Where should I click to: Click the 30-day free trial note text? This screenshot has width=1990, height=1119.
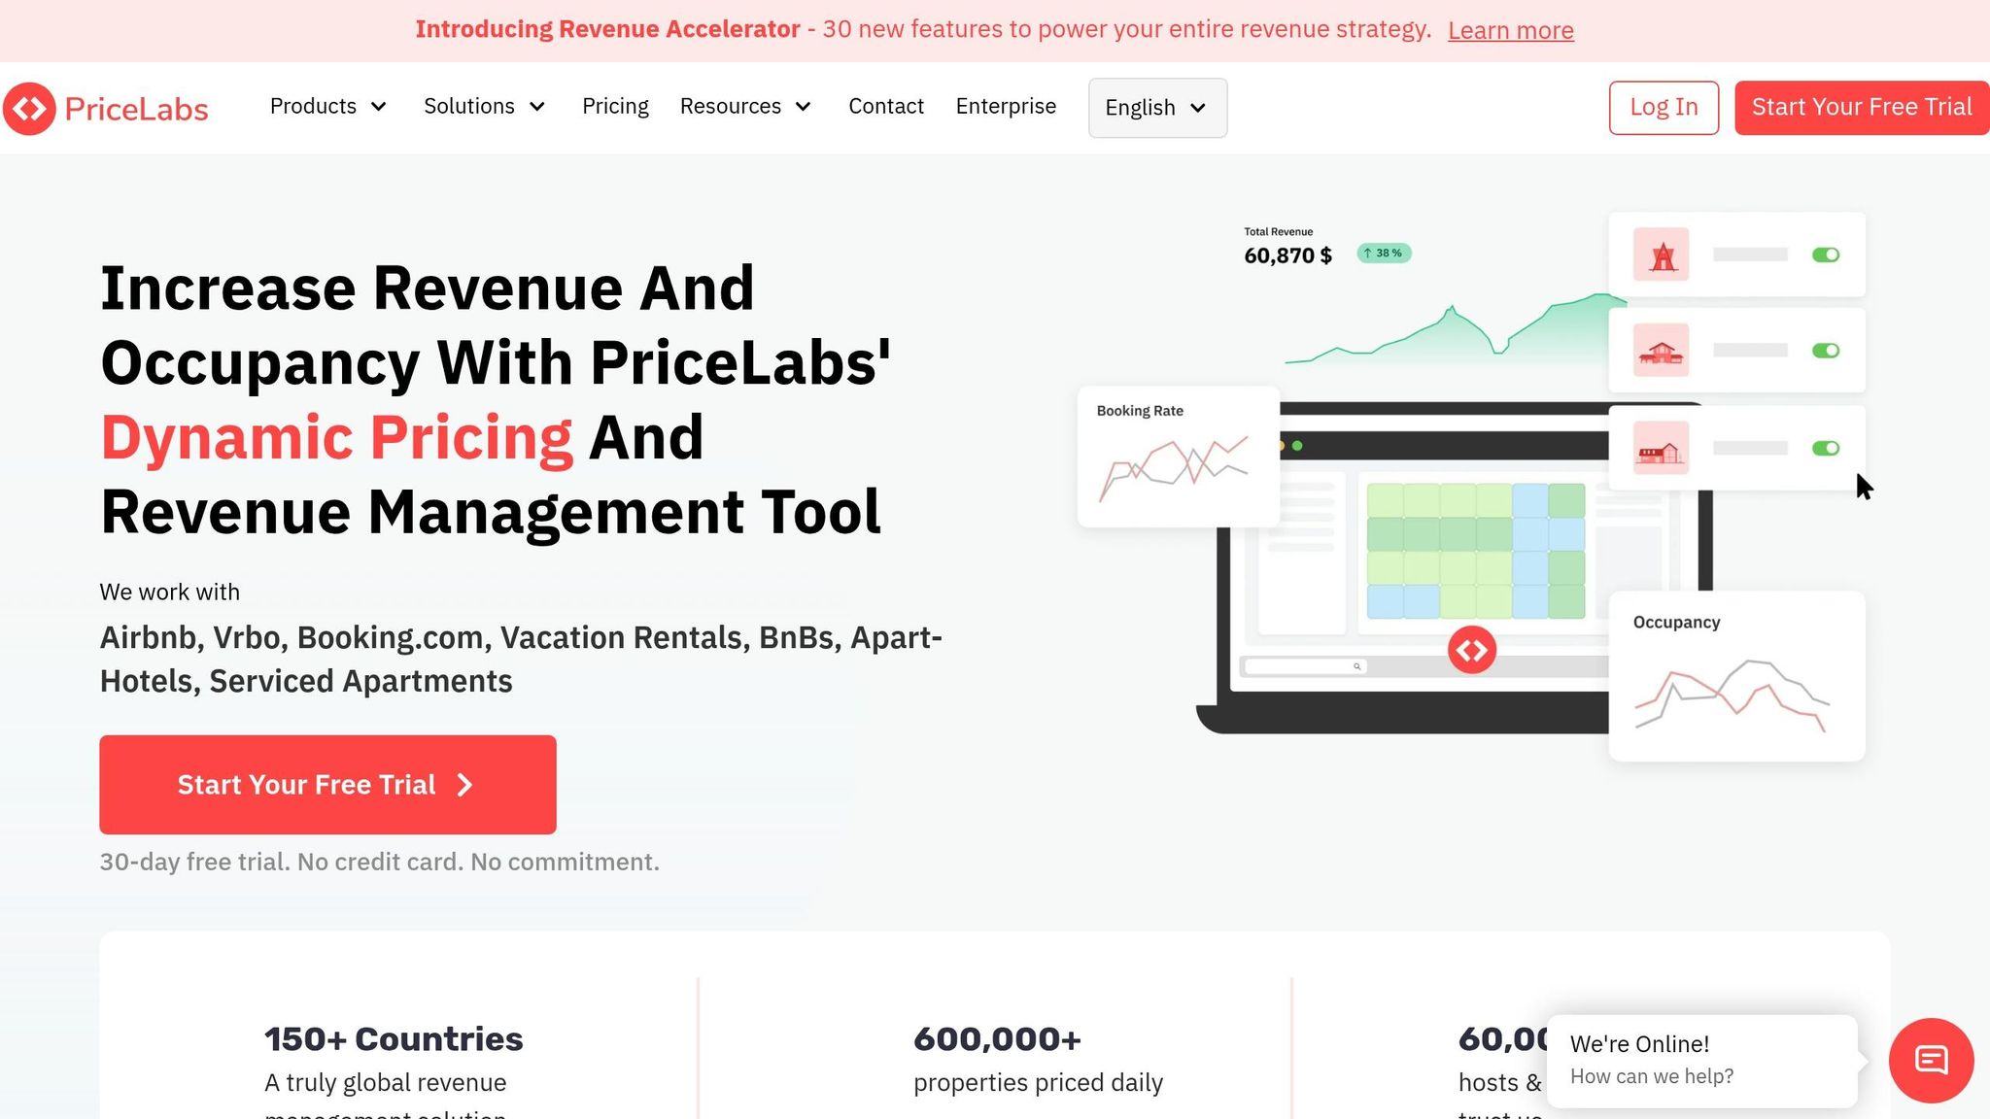pos(379,862)
